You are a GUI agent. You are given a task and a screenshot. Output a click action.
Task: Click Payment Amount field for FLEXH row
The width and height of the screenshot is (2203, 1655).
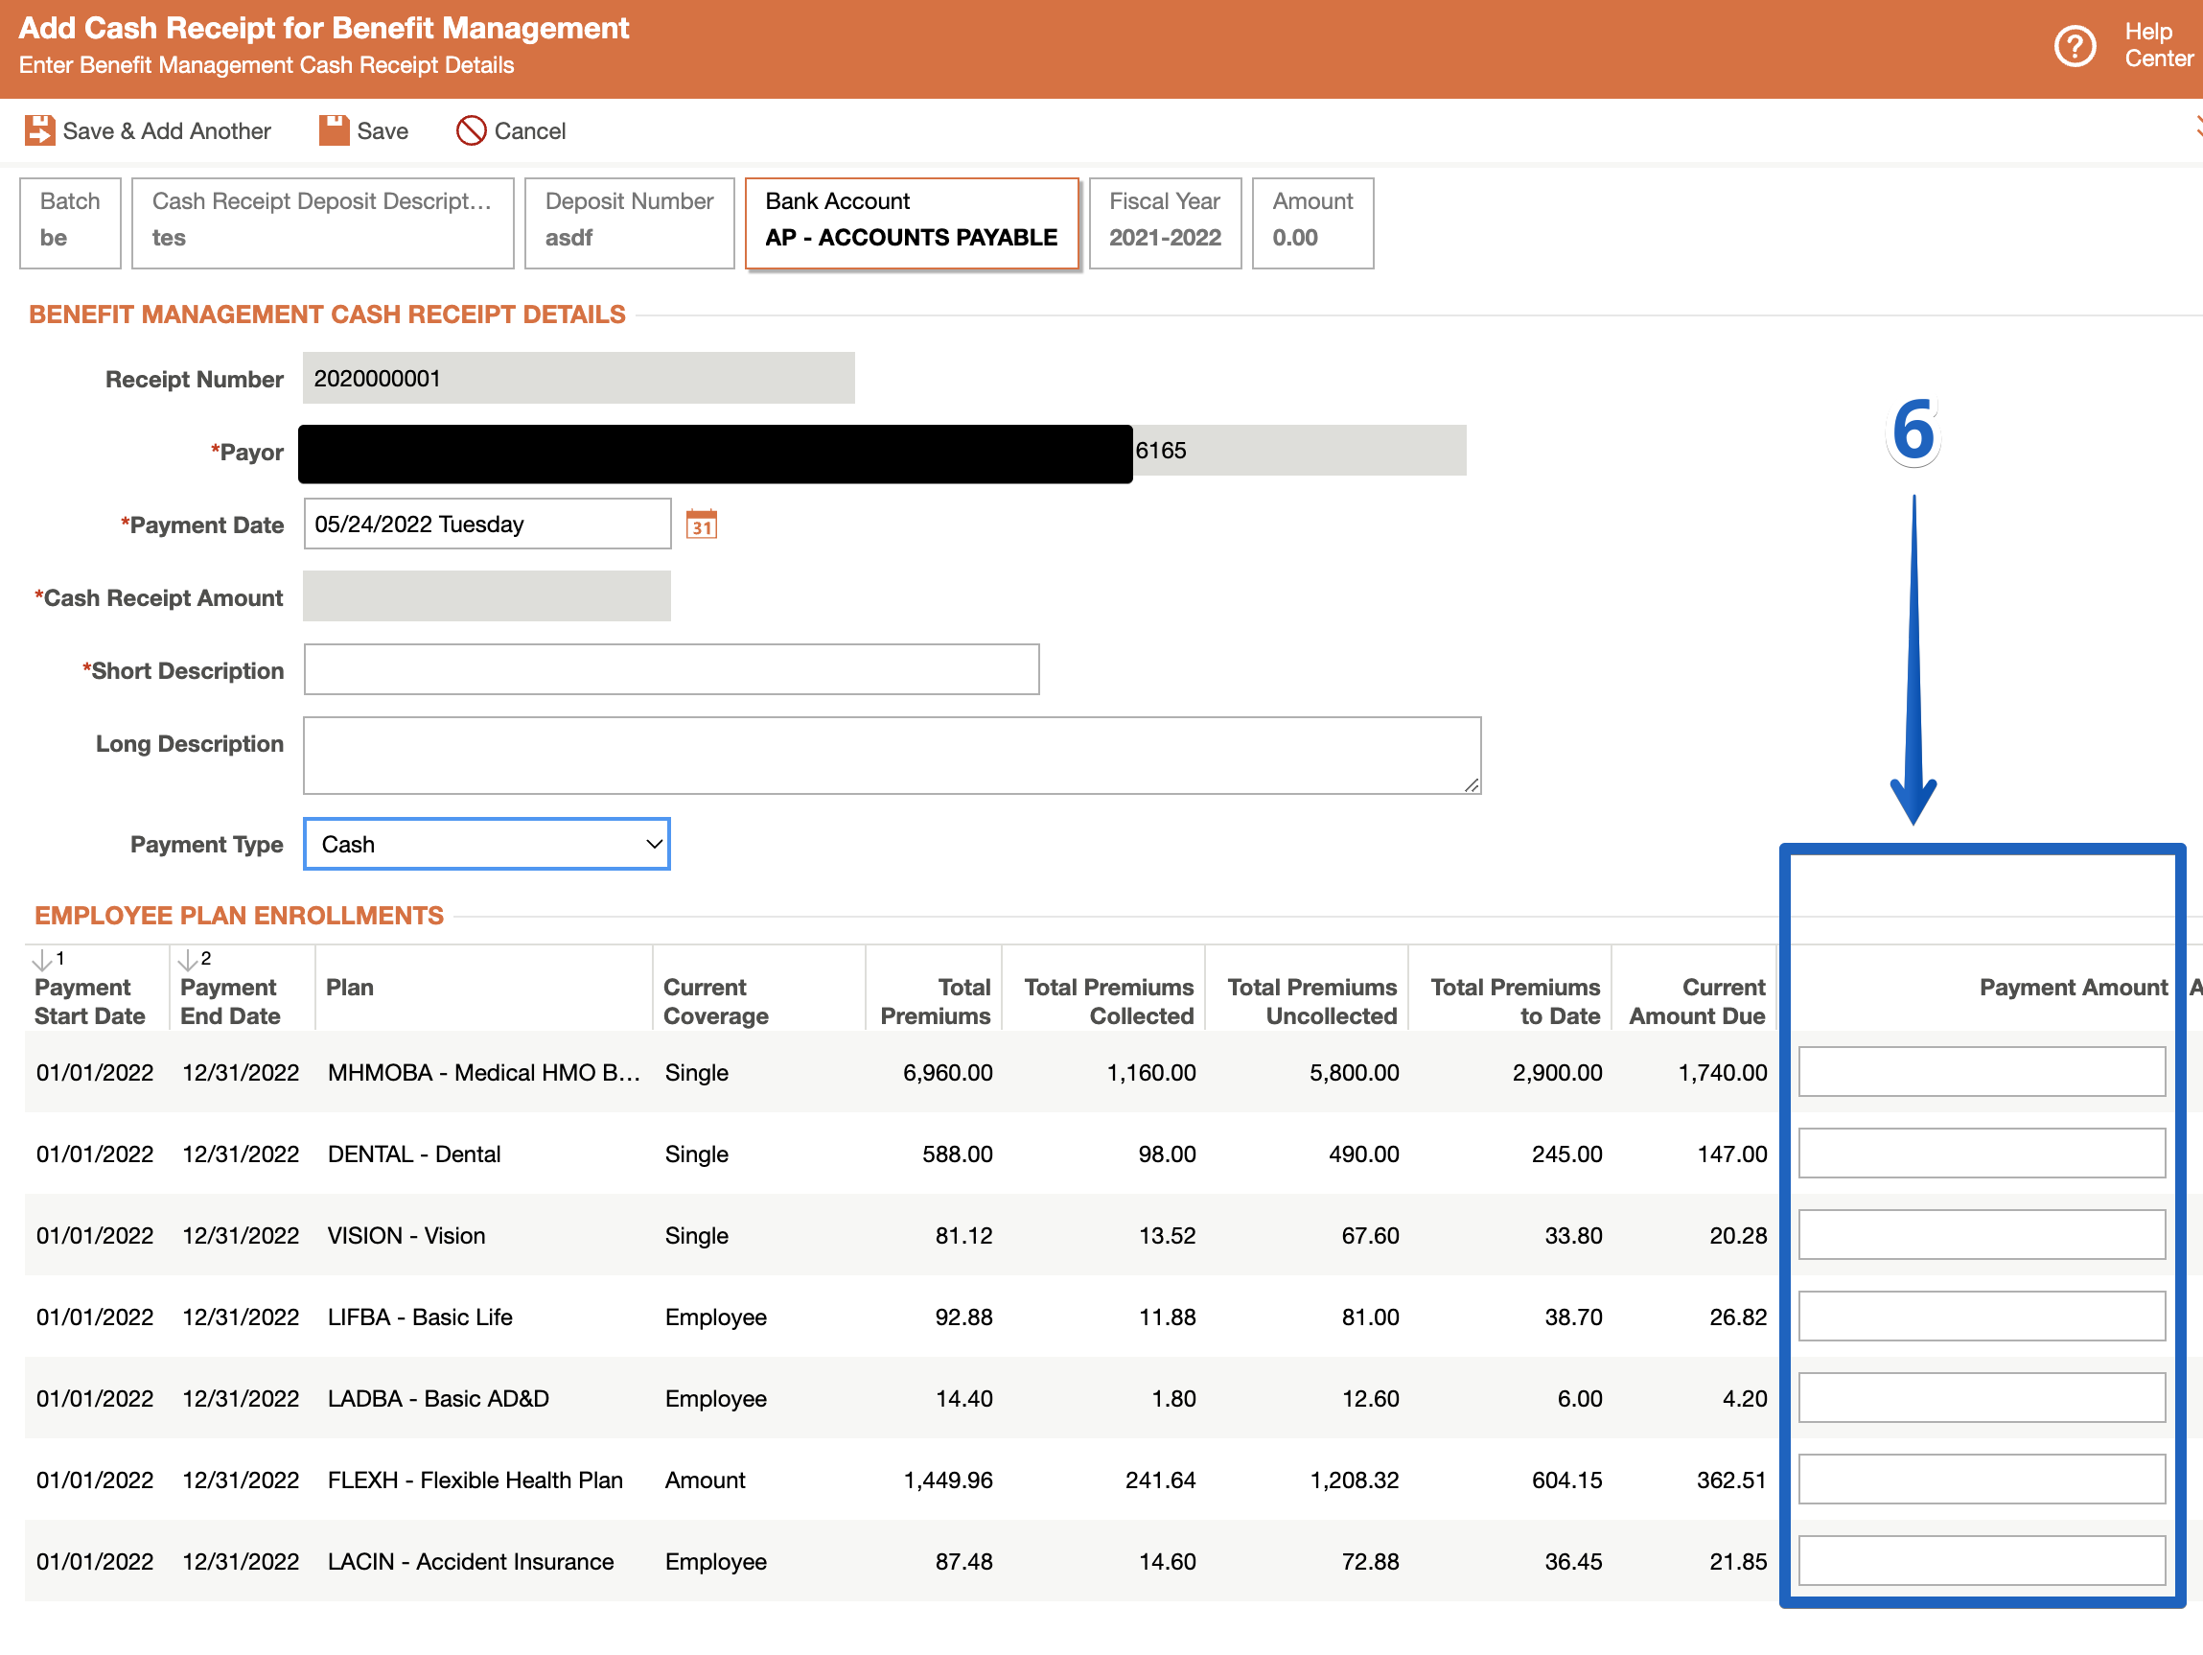pyautogui.click(x=1982, y=1480)
